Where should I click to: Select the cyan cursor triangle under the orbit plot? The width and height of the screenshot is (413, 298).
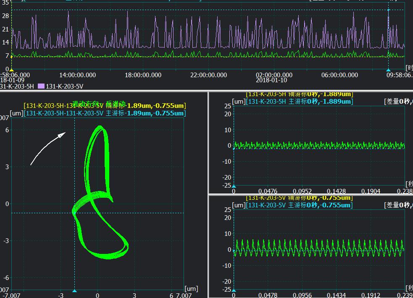(x=74, y=290)
